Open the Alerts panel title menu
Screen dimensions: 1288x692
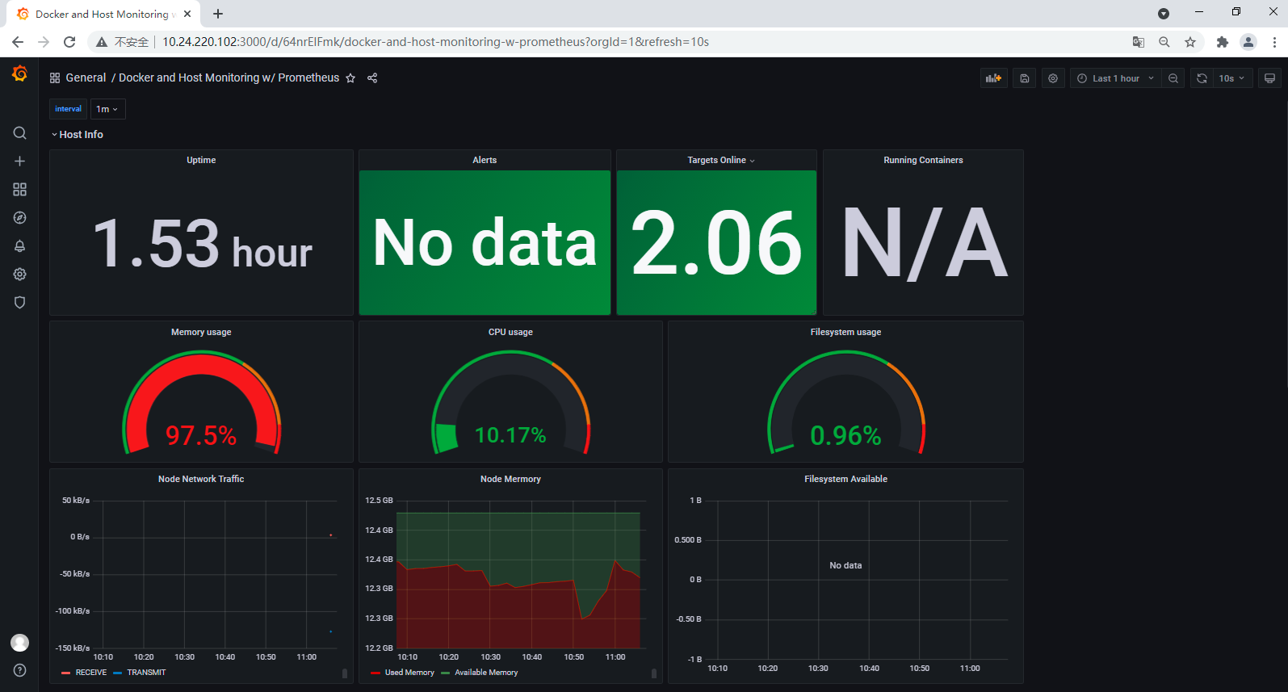point(485,160)
